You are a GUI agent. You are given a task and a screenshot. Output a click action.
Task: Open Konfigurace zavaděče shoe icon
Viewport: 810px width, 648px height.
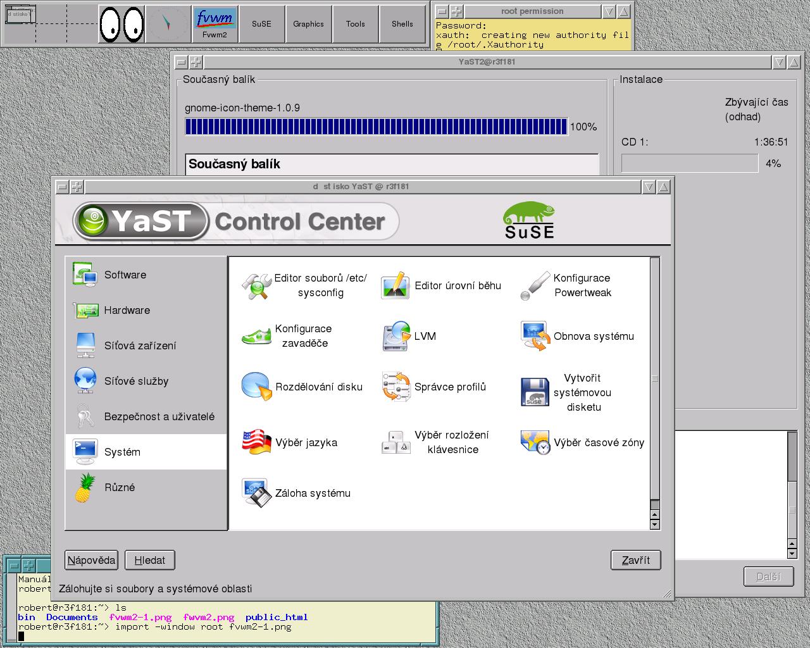pos(257,336)
